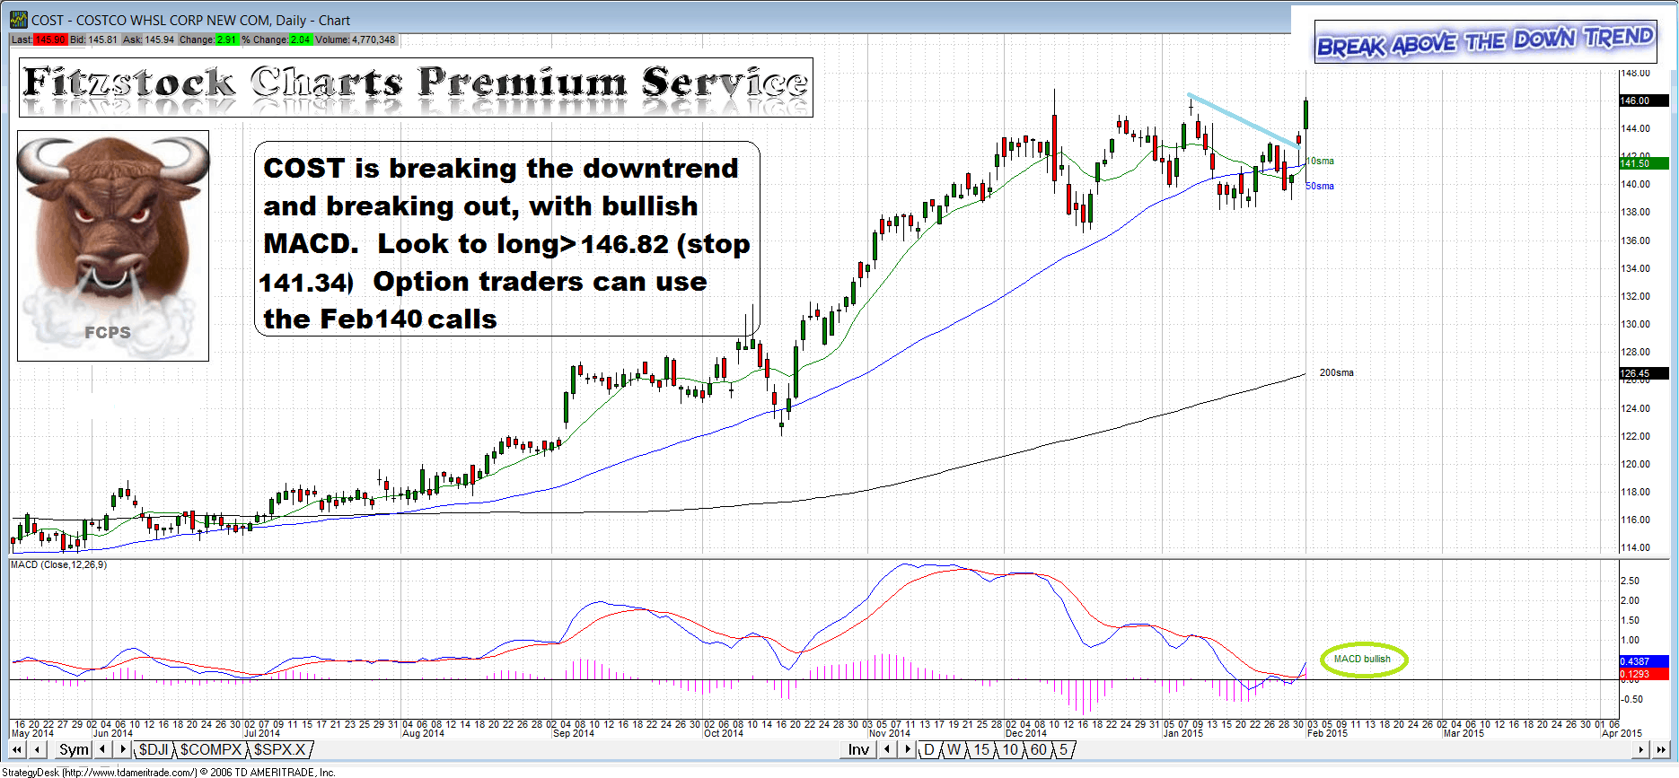Choose the 60 minute interval tab
The width and height of the screenshot is (1679, 778).
point(1038,749)
